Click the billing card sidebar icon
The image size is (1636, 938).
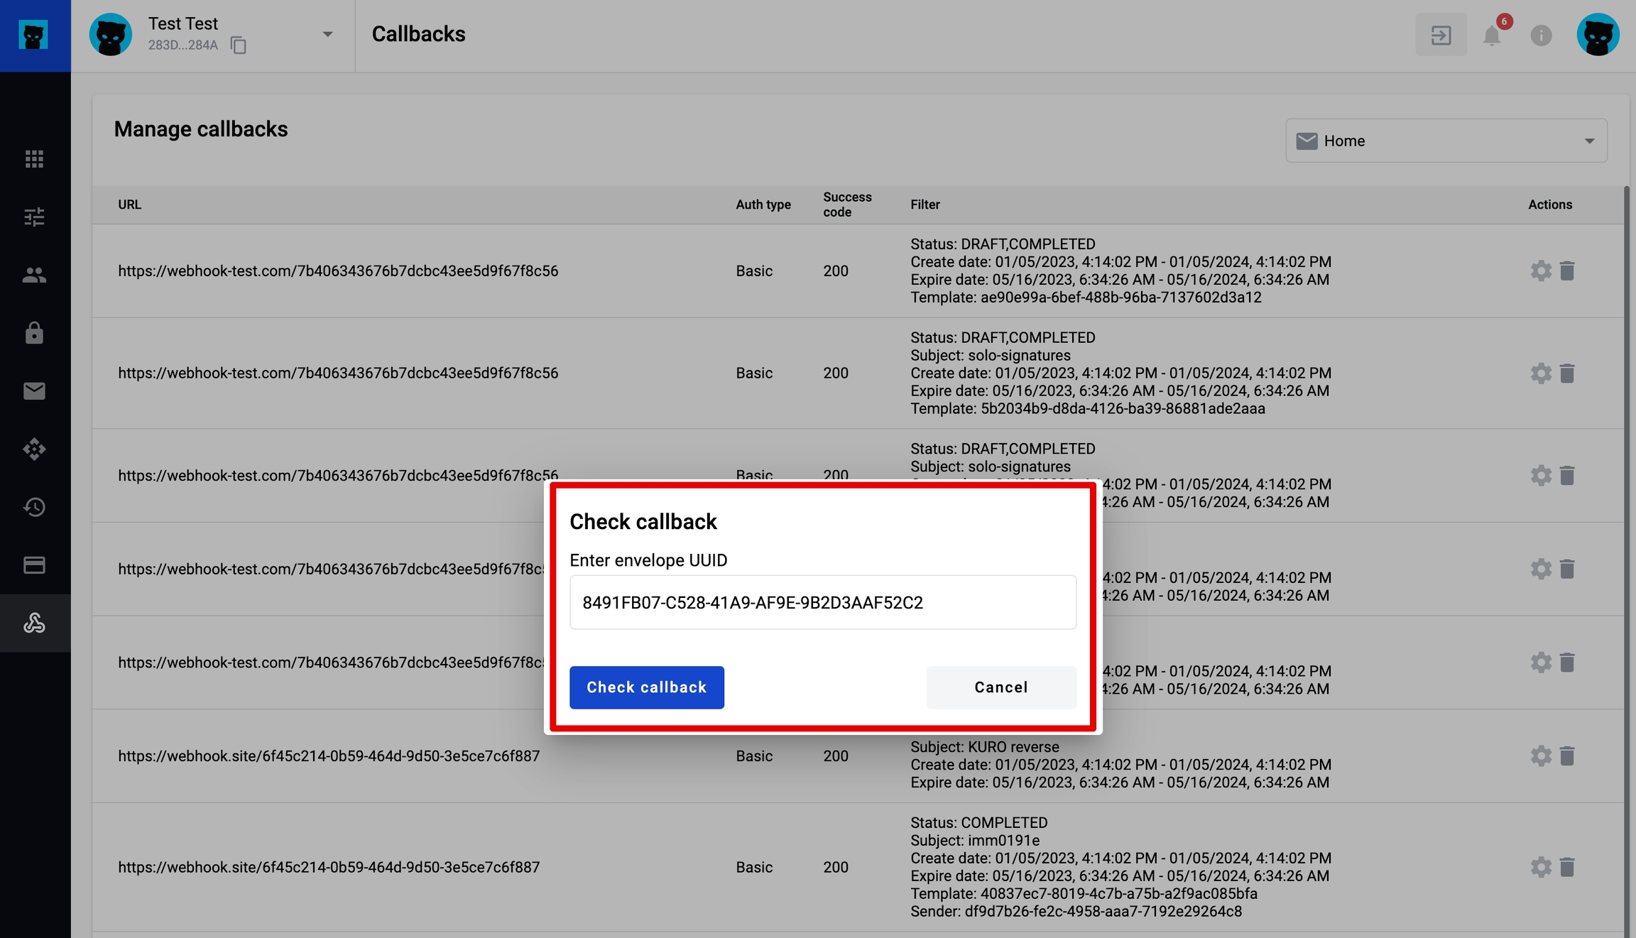point(34,565)
